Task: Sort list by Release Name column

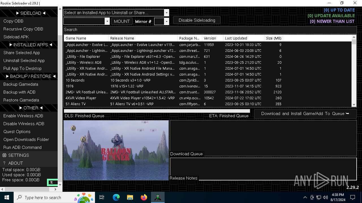Action: point(143,38)
